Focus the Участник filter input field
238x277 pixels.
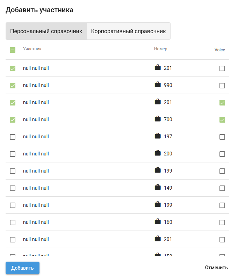[87, 49]
